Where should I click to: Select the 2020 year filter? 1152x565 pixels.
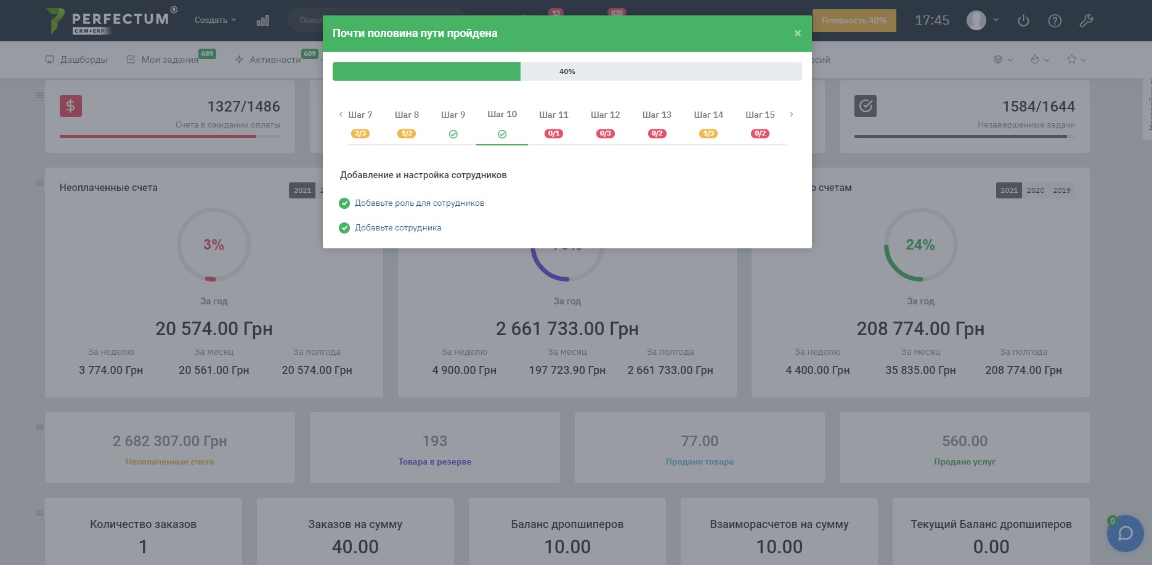pos(1035,190)
